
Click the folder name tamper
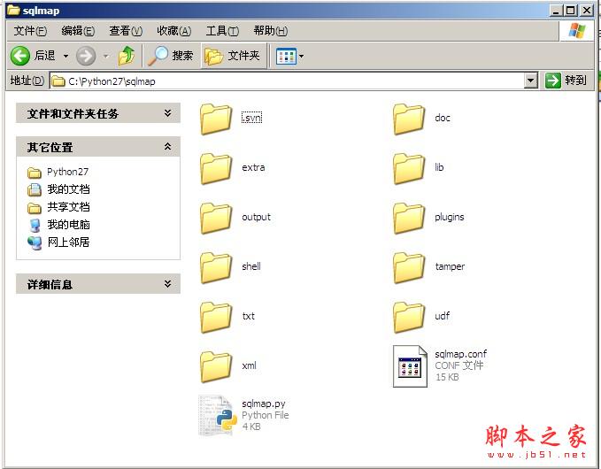pos(450,266)
